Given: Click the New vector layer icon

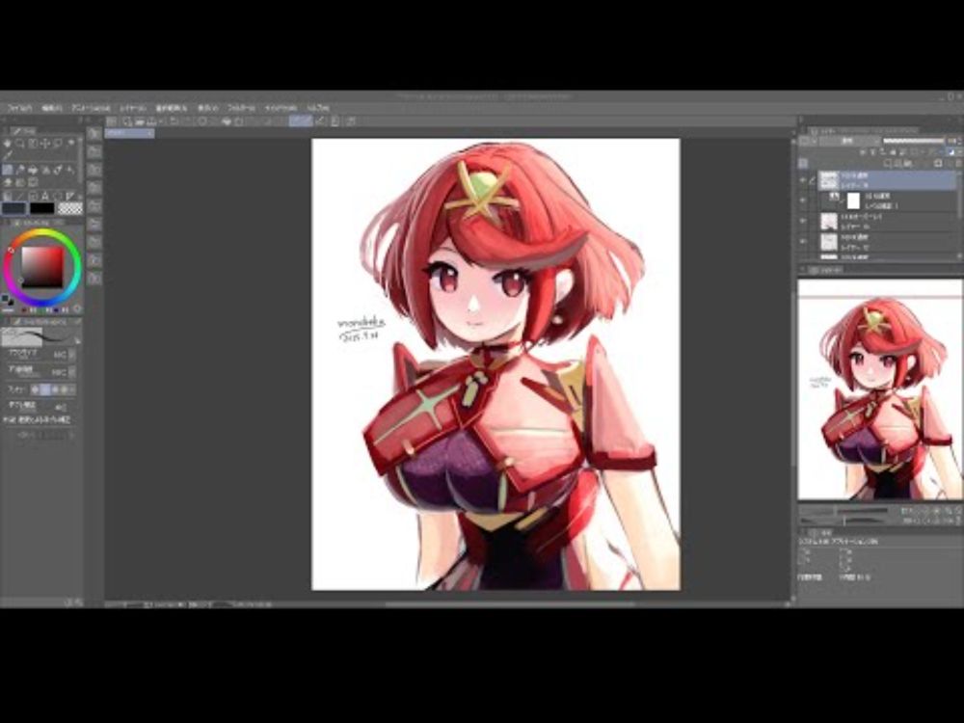Looking at the screenshot, I should click(x=898, y=164).
